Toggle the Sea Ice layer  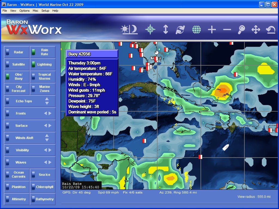[43, 174]
